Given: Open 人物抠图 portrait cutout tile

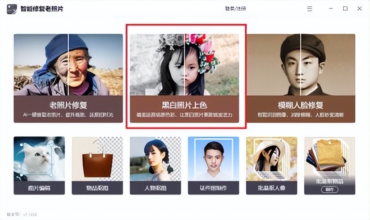Looking at the screenshot, I should point(155,165).
